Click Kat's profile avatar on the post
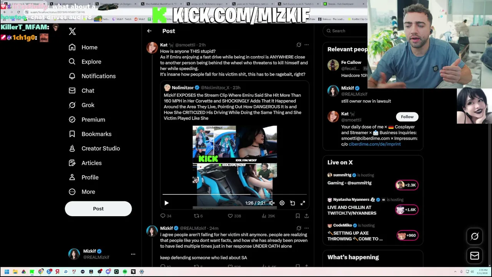This screenshot has width=492, height=277. (x=152, y=48)
